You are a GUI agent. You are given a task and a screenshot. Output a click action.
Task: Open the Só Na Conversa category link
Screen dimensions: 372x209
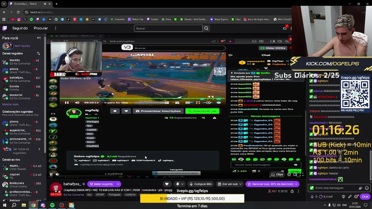[74, 194]
